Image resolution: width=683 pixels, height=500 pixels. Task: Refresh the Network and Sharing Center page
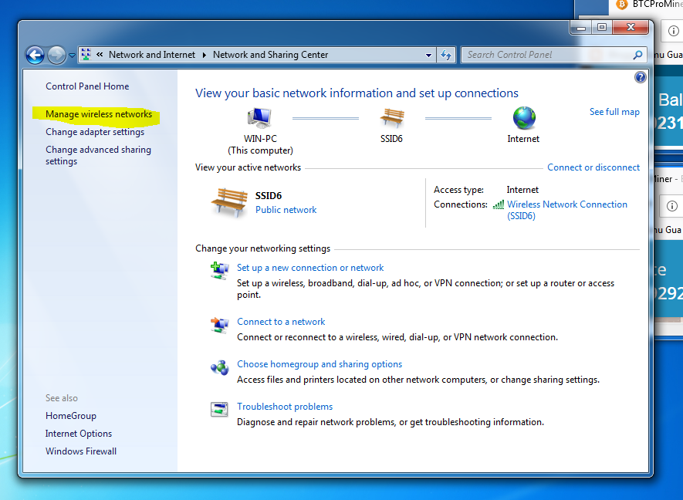(x=445, y=55)
